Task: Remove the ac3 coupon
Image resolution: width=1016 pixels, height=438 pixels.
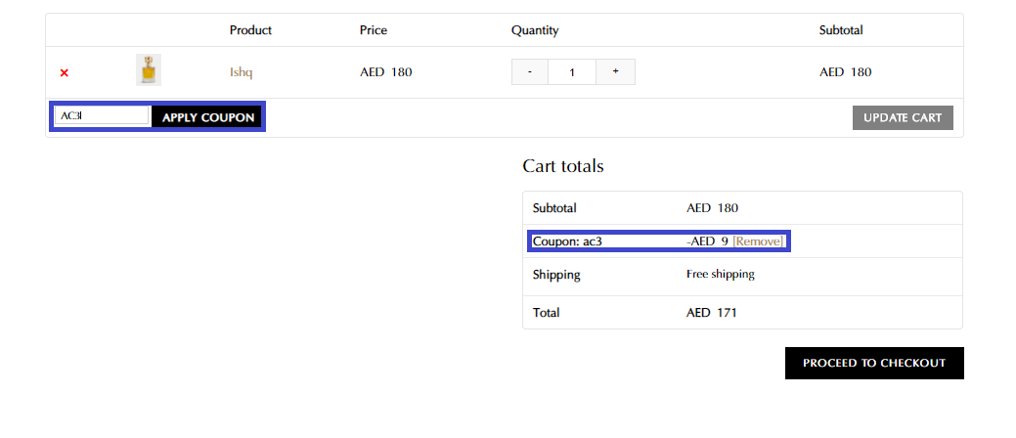Action: 758,241
